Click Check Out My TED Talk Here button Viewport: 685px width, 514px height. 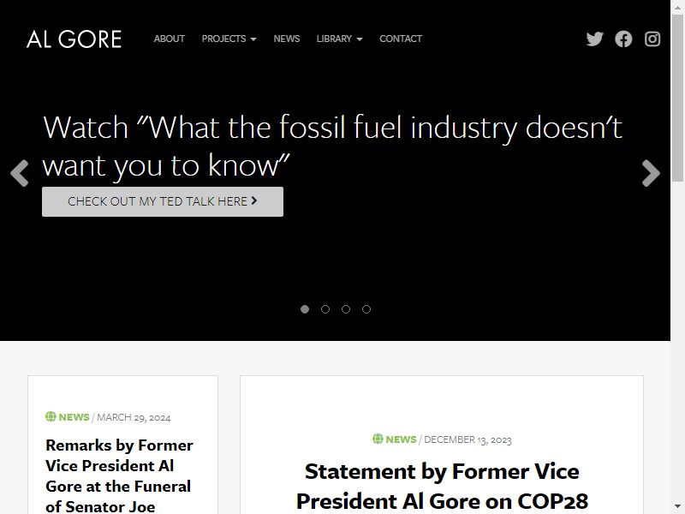(163, 201)
